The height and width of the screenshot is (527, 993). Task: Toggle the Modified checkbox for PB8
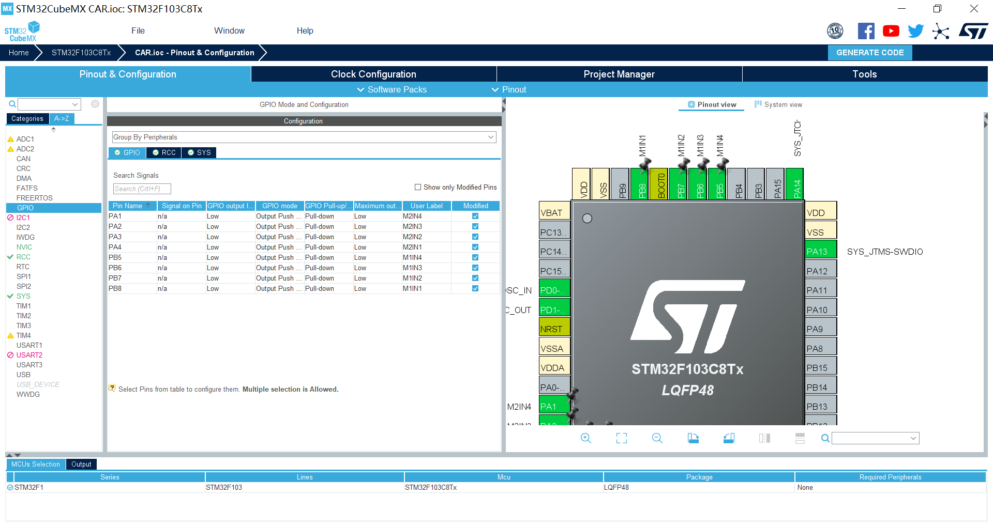[x=475, y=288]
